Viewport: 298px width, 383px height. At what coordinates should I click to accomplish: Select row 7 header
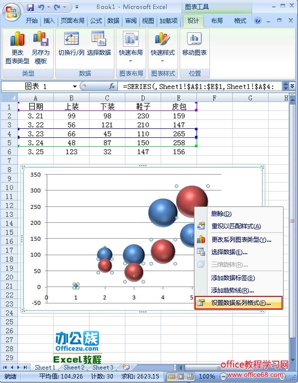pos(9,161)
